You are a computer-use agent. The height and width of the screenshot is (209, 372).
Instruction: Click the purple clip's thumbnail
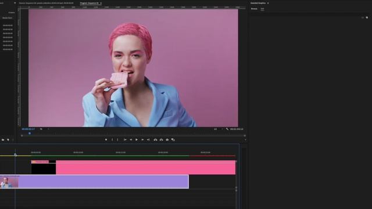click(x=9, y=182)
